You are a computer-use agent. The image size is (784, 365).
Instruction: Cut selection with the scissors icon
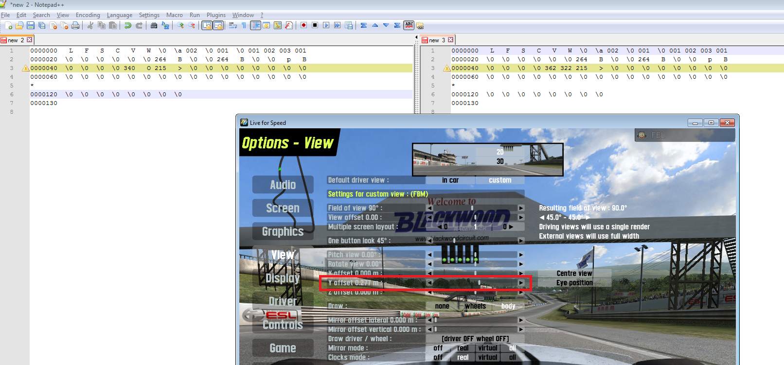pos(90,25)
